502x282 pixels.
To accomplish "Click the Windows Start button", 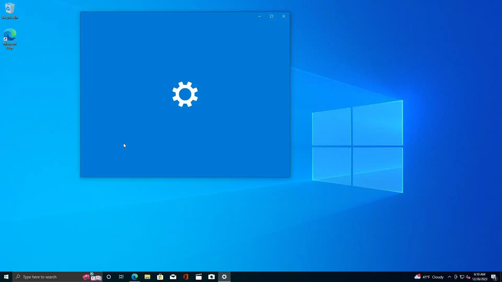I will pyautogui.click(x=6, y=277).
